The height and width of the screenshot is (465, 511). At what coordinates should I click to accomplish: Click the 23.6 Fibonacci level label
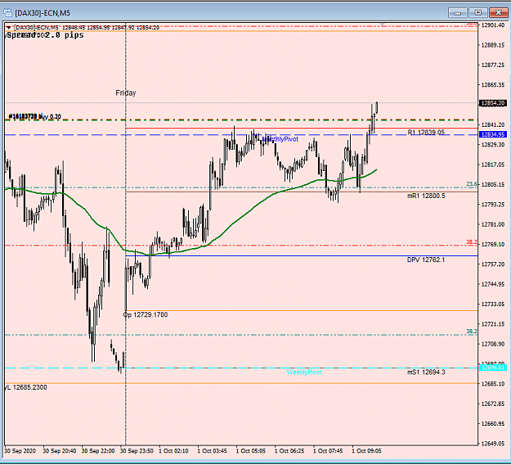pos(472,184)
